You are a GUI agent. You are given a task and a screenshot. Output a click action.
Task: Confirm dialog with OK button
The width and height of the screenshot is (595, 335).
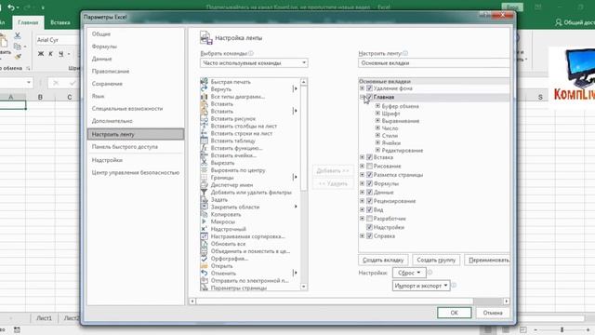[x=455, y=313]
